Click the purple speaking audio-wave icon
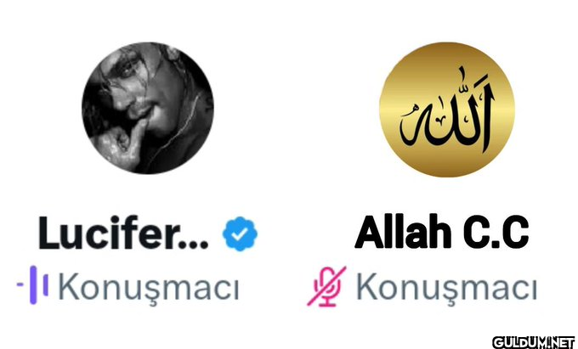Viewport: 578px width, 349px height. click(x=32, y=285)
